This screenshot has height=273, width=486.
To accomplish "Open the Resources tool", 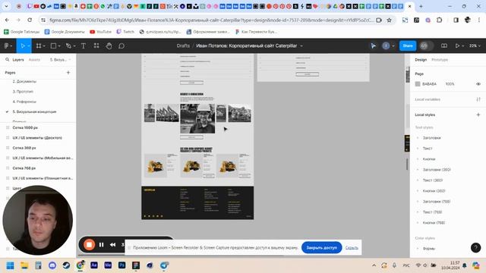I will pos(96,45).
